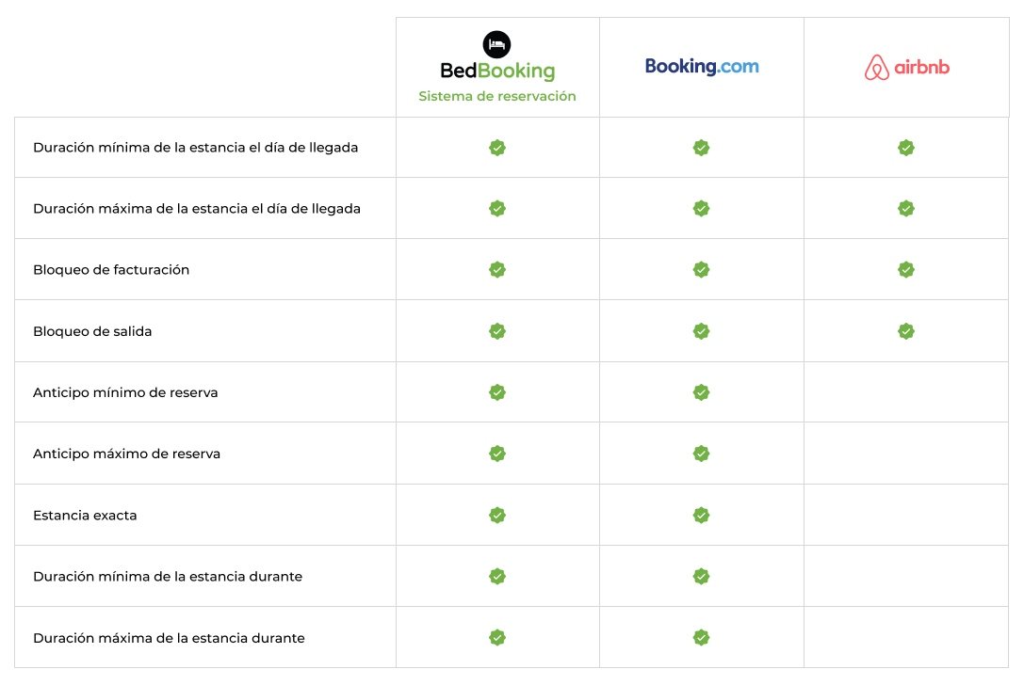Click the Booking.com logo
The height and width of the screenshot is (685, 1024).
click(702, 67)
